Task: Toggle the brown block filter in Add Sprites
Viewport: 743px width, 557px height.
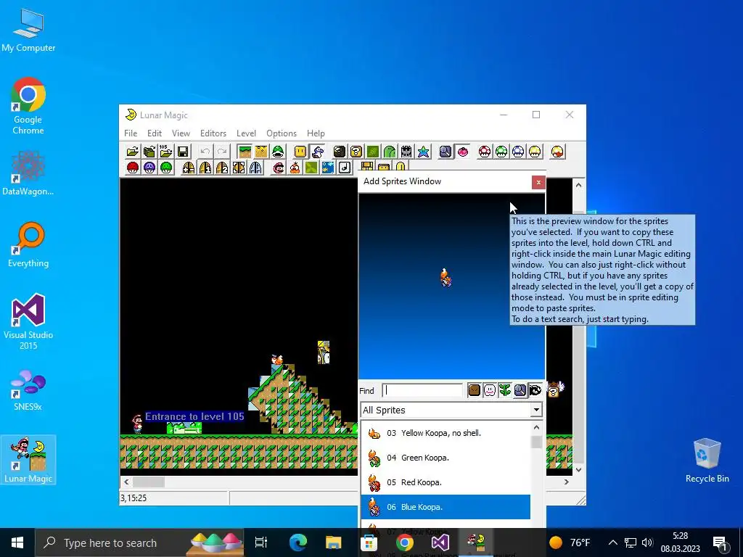Action: [475, 390]
